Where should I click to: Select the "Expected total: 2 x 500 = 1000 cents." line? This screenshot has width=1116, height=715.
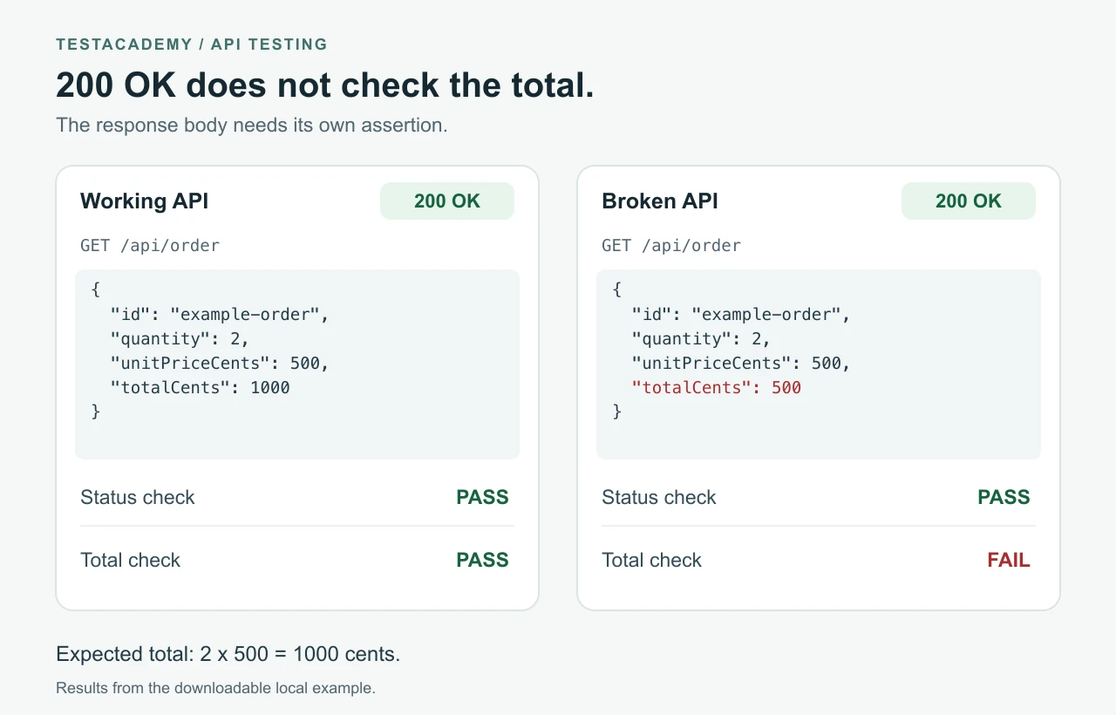click(228, 654)
